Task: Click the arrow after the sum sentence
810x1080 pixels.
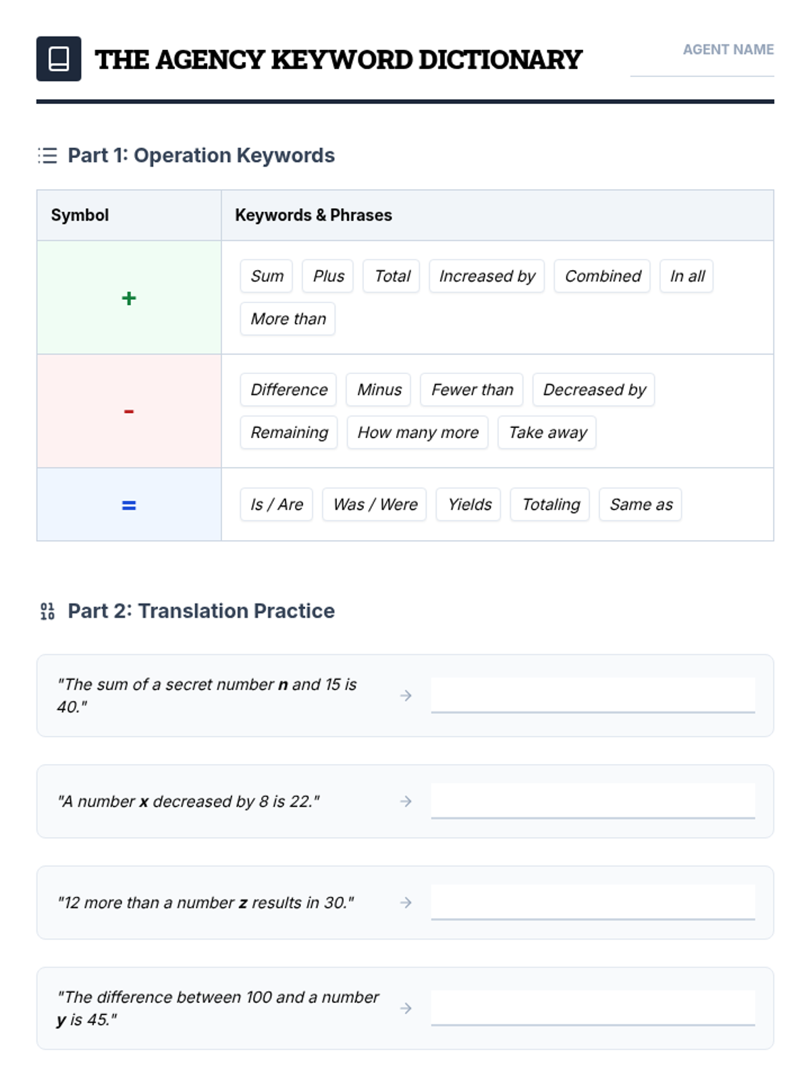Action: pos(406,695)
